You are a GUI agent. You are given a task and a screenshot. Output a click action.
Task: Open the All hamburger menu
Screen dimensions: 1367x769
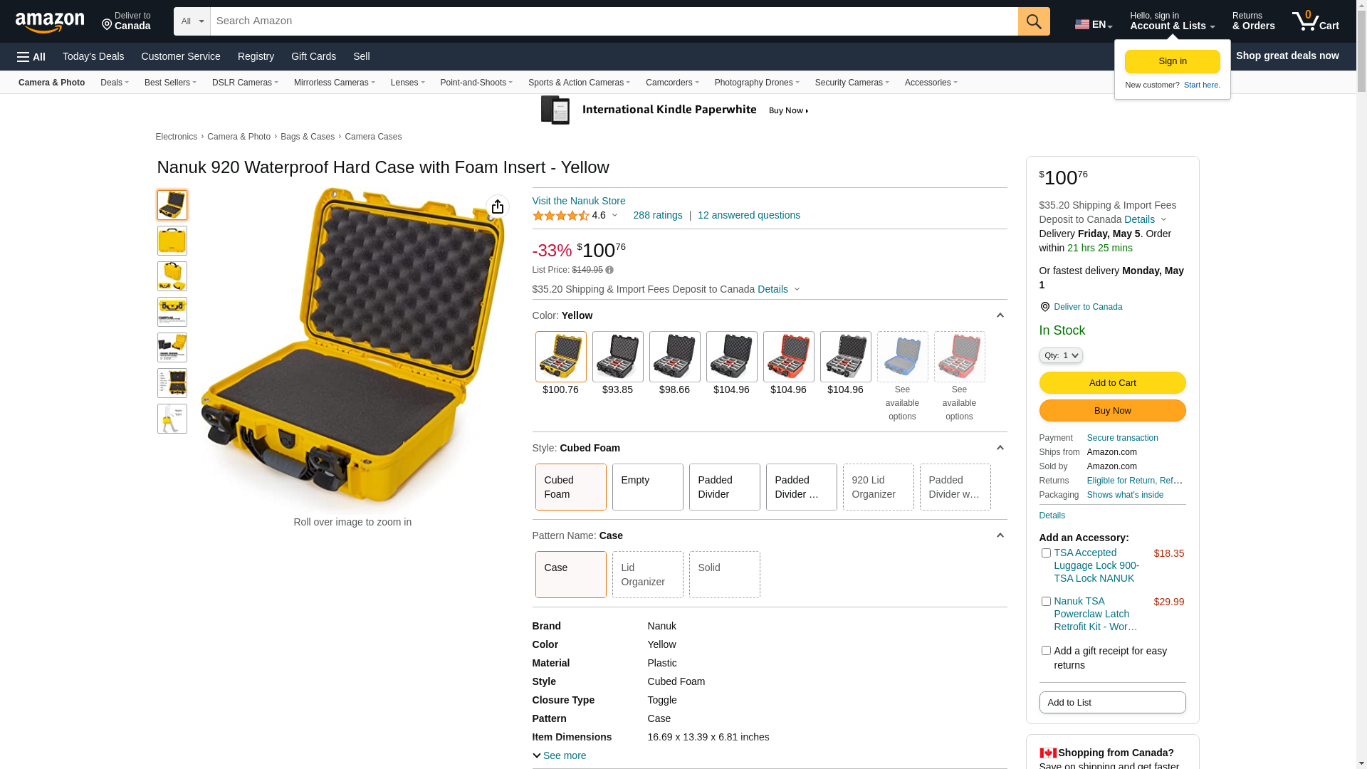pyautogui.click(x=31, y=57)
